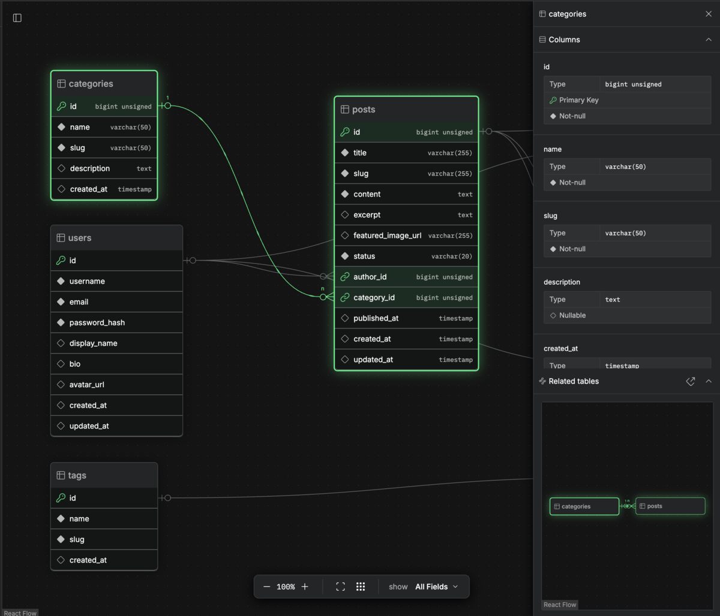Click Primary Key key icon in panel
This screenshot has height=616, width=720.
pos(553,100)
